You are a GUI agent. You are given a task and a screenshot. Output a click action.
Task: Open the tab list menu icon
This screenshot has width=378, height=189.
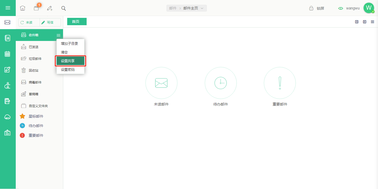click(372, 22)
